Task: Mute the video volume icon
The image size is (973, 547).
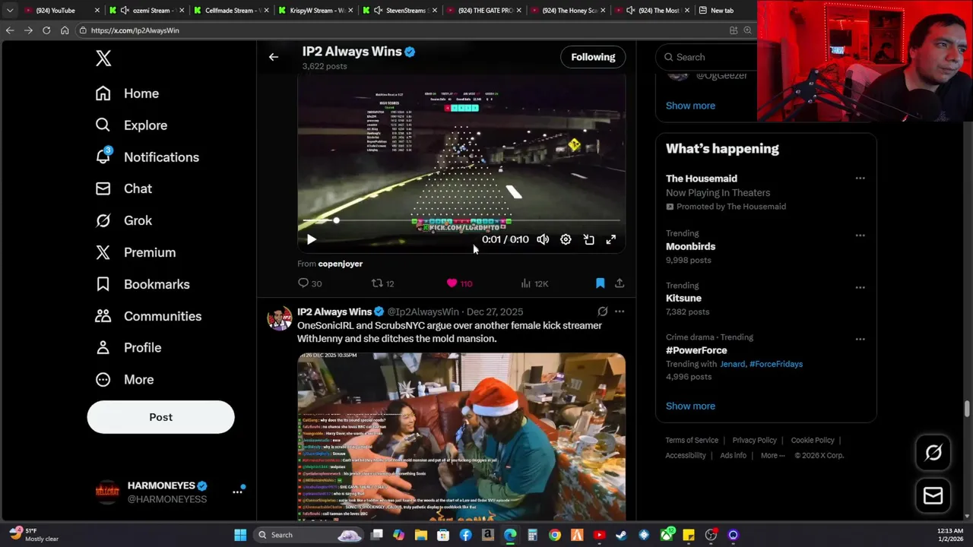Action: (543, 239)
